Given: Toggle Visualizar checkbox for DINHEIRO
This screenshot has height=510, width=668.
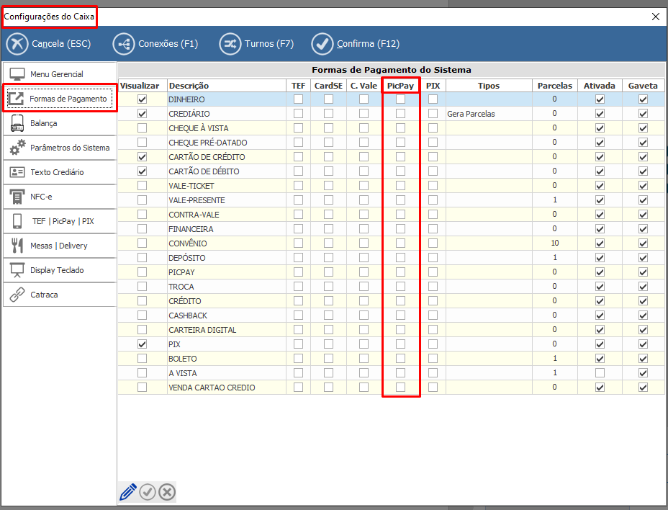Looking at the screenshot, I should (x=142, y=99).
